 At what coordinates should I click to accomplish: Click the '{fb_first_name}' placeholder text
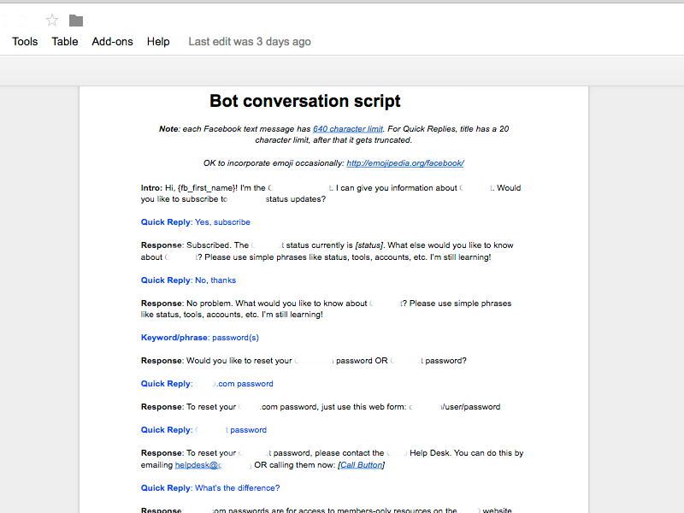click(207, 188)
